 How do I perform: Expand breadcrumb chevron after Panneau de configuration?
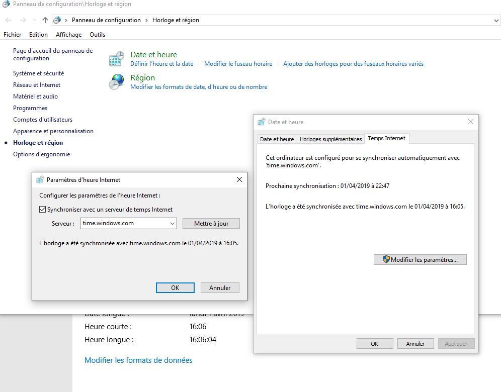[146, 20]
